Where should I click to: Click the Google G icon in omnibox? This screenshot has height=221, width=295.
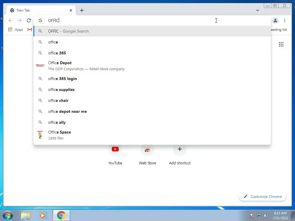point(40,20)
